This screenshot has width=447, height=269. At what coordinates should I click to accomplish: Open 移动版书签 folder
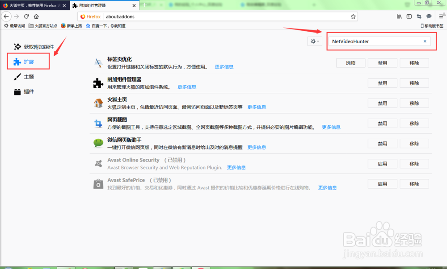(x=432, y=26)
